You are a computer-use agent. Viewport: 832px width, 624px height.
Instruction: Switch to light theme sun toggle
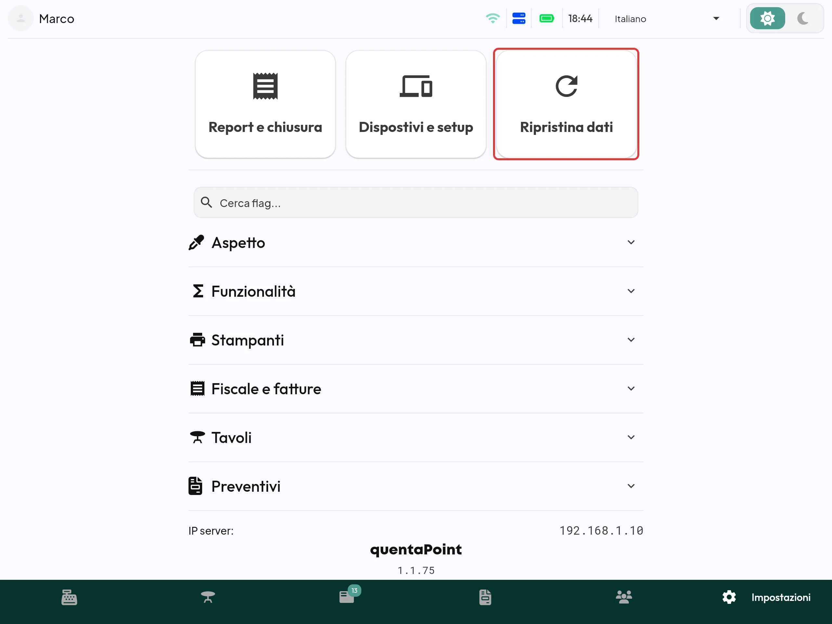(767, 19)
